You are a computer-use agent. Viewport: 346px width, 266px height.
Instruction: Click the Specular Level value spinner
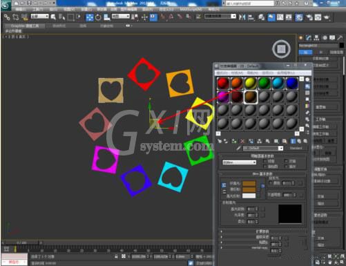[x=257, y=209]
